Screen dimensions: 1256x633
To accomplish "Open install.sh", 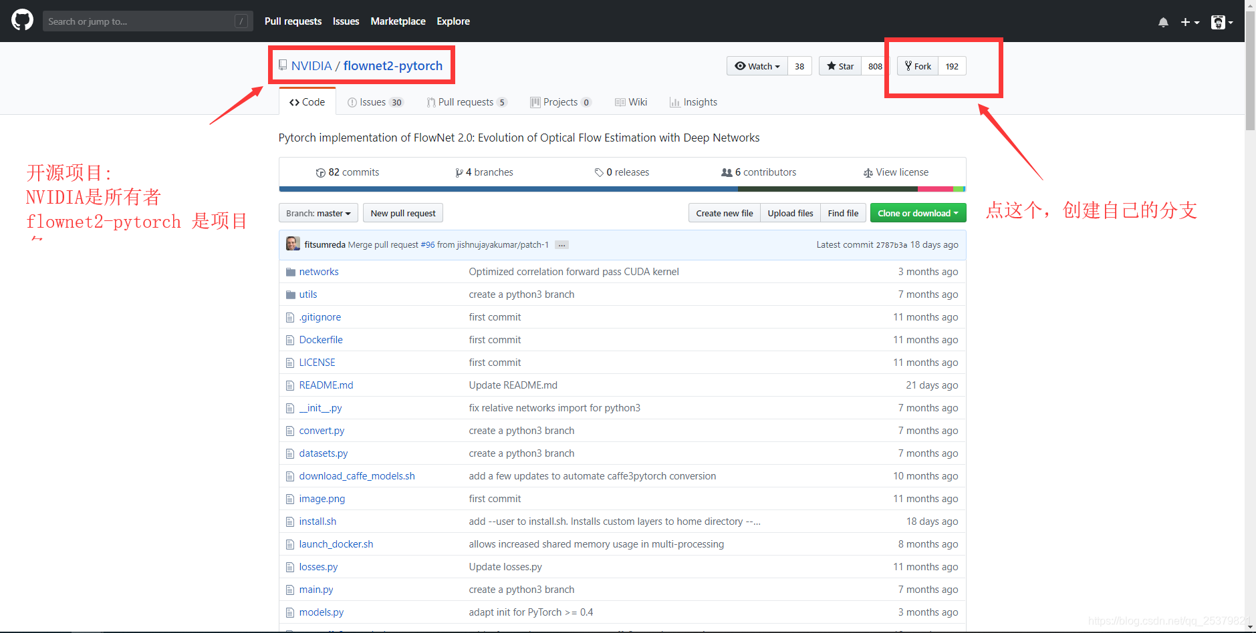I will (x=318, y=521).
